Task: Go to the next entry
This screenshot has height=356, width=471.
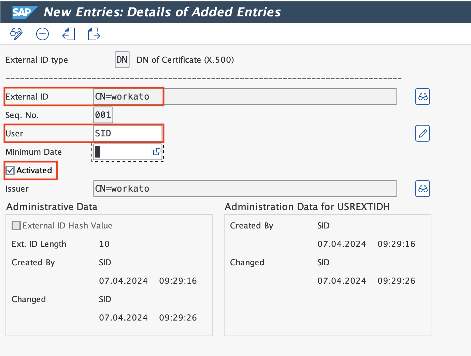Action: tap(94, 34)
